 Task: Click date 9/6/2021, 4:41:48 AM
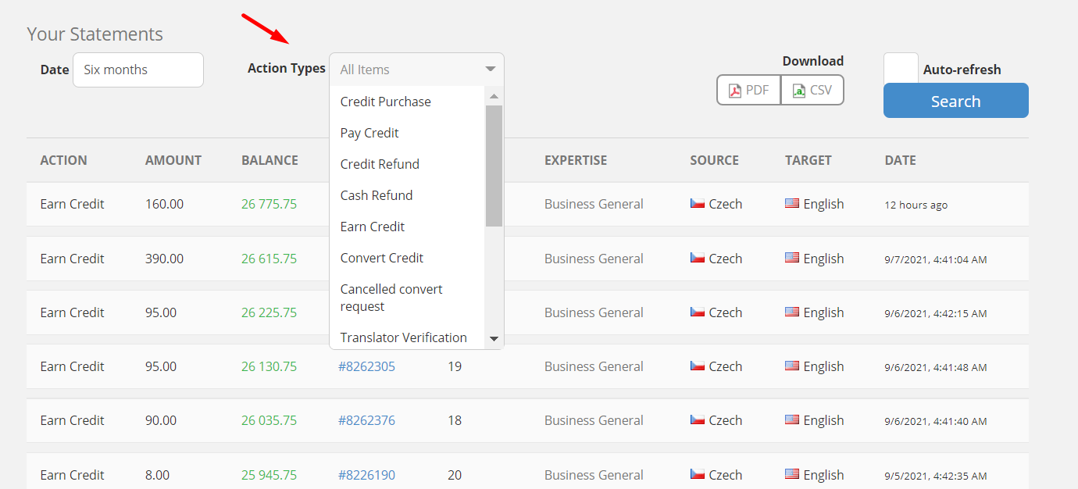[x=936, y=367]
